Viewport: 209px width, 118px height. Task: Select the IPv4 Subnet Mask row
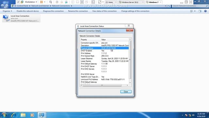pos(104,56)
